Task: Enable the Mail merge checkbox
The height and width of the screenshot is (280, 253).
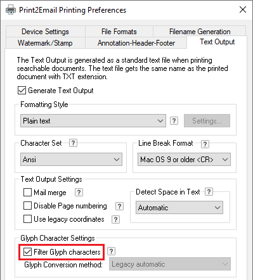Action: pos(27,193)
